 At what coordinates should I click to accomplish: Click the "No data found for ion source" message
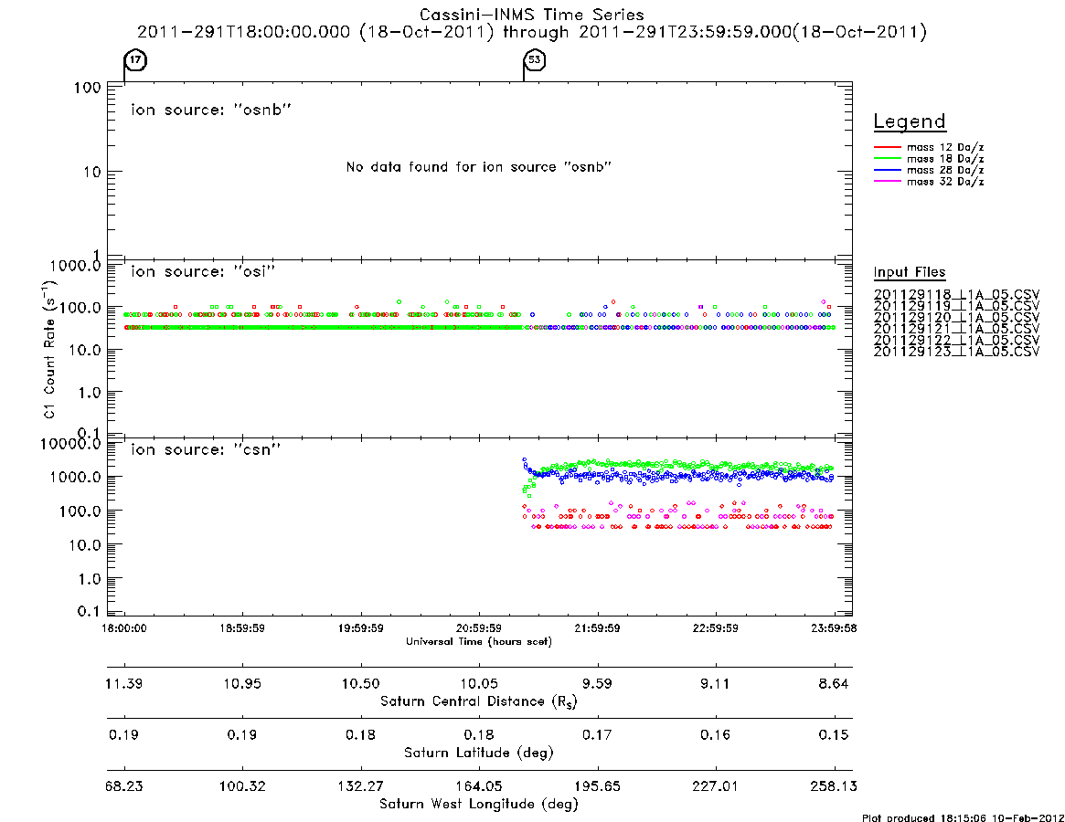(x=479, y=167)
